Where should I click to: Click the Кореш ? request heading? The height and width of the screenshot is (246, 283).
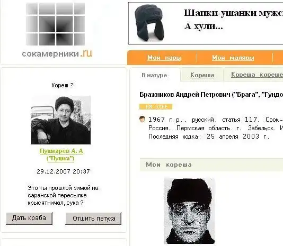point(62,85)
